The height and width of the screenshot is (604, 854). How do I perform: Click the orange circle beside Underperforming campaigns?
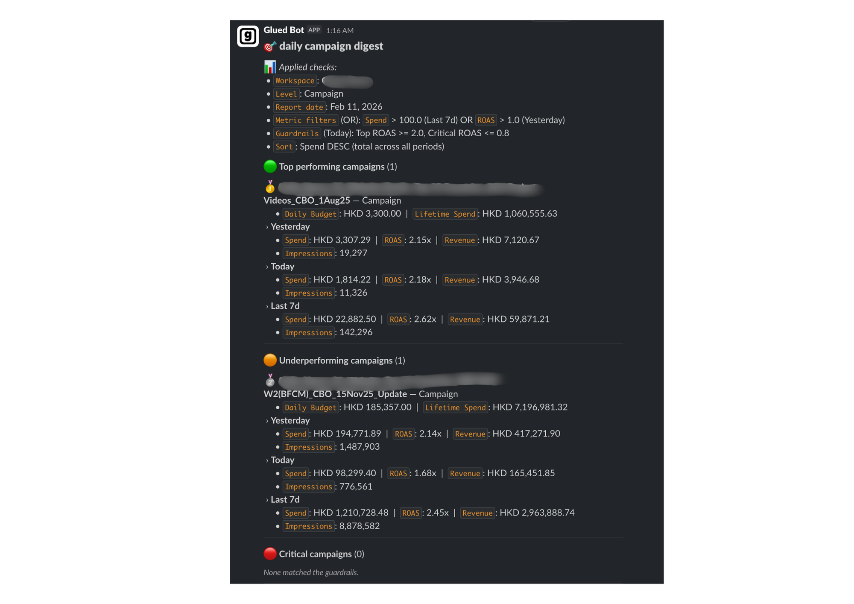(x=270, y=360)
